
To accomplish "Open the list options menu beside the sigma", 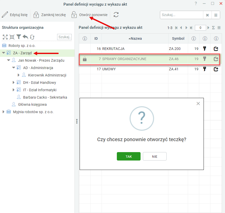I will pyautogui.click(x=219, y=28).
